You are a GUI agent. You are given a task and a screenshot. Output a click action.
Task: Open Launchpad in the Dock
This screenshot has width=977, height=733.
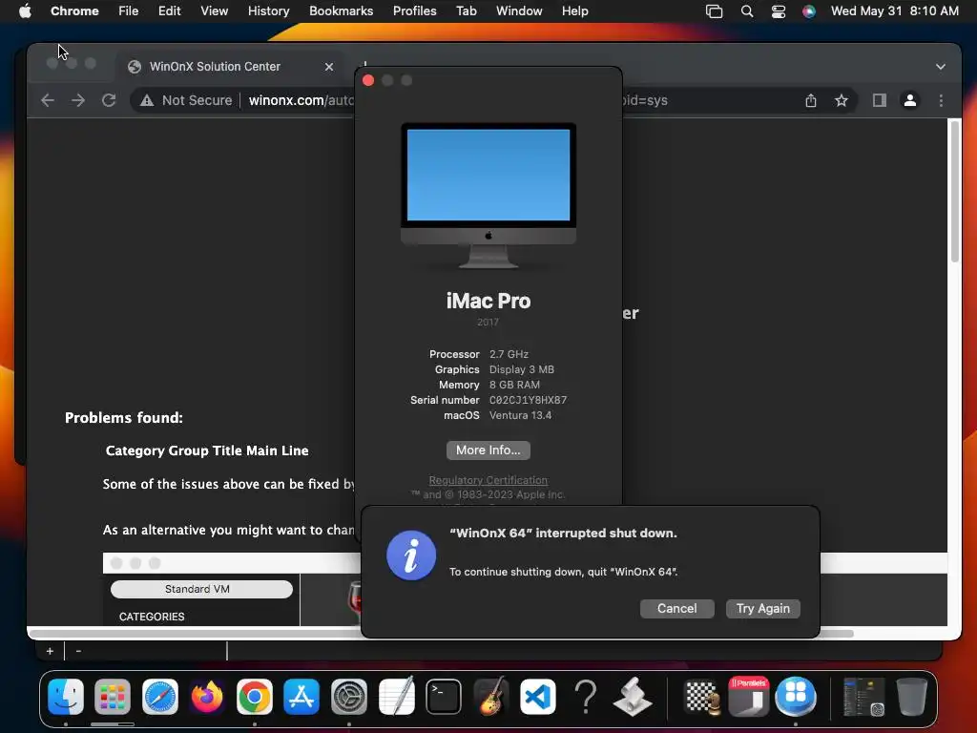[113, 696]
